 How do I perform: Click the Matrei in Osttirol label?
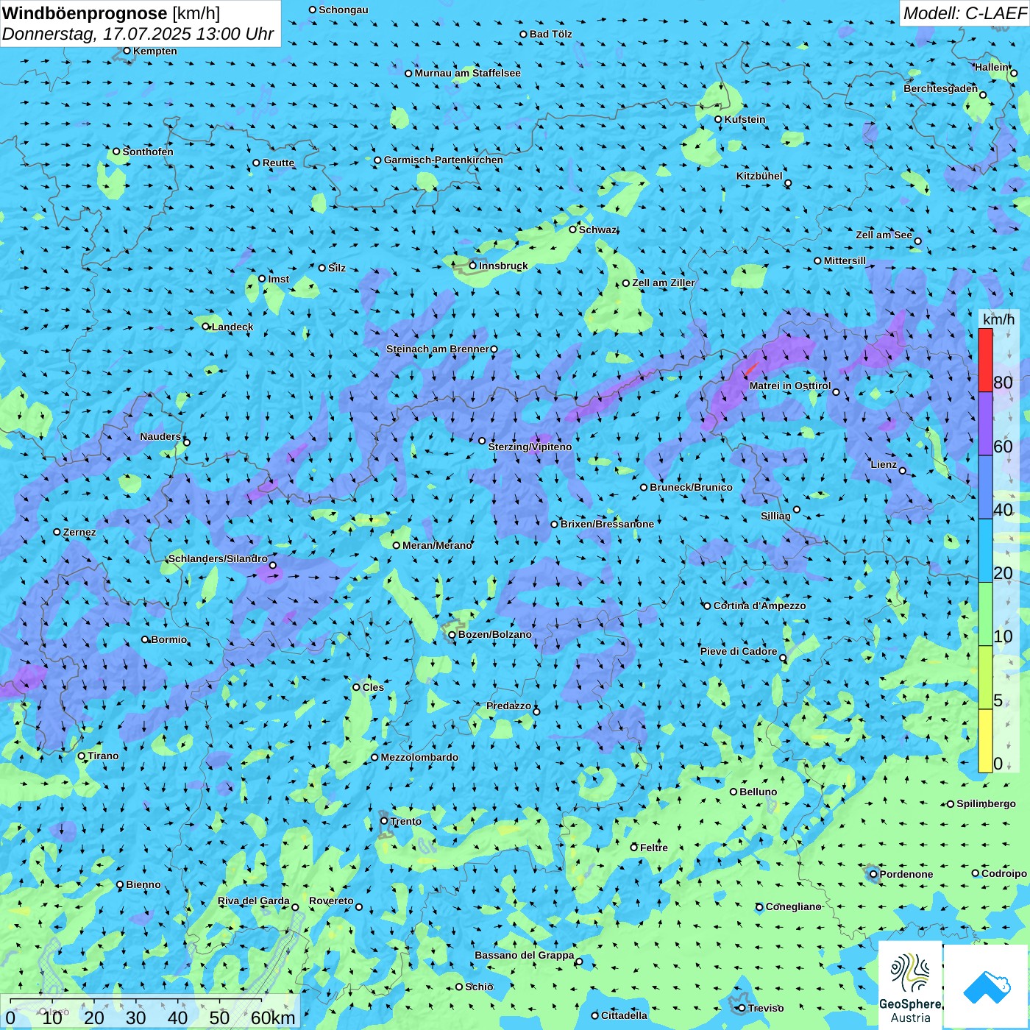(x=790, y=386)
